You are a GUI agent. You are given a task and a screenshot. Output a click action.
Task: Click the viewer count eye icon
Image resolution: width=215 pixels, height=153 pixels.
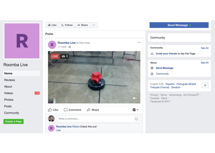pos(63,56)
